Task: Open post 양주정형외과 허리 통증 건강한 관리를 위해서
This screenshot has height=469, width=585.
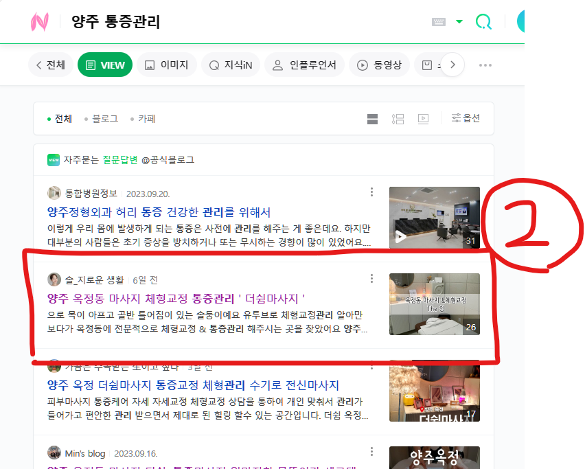Action: tap(159, 212)
